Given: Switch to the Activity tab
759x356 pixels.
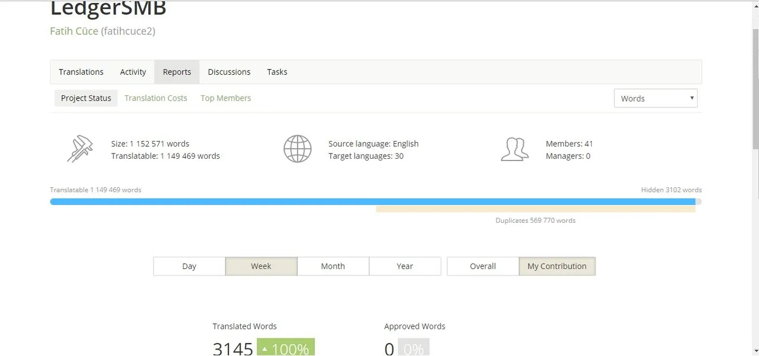Looking at the screenshot, I should 133,72.
